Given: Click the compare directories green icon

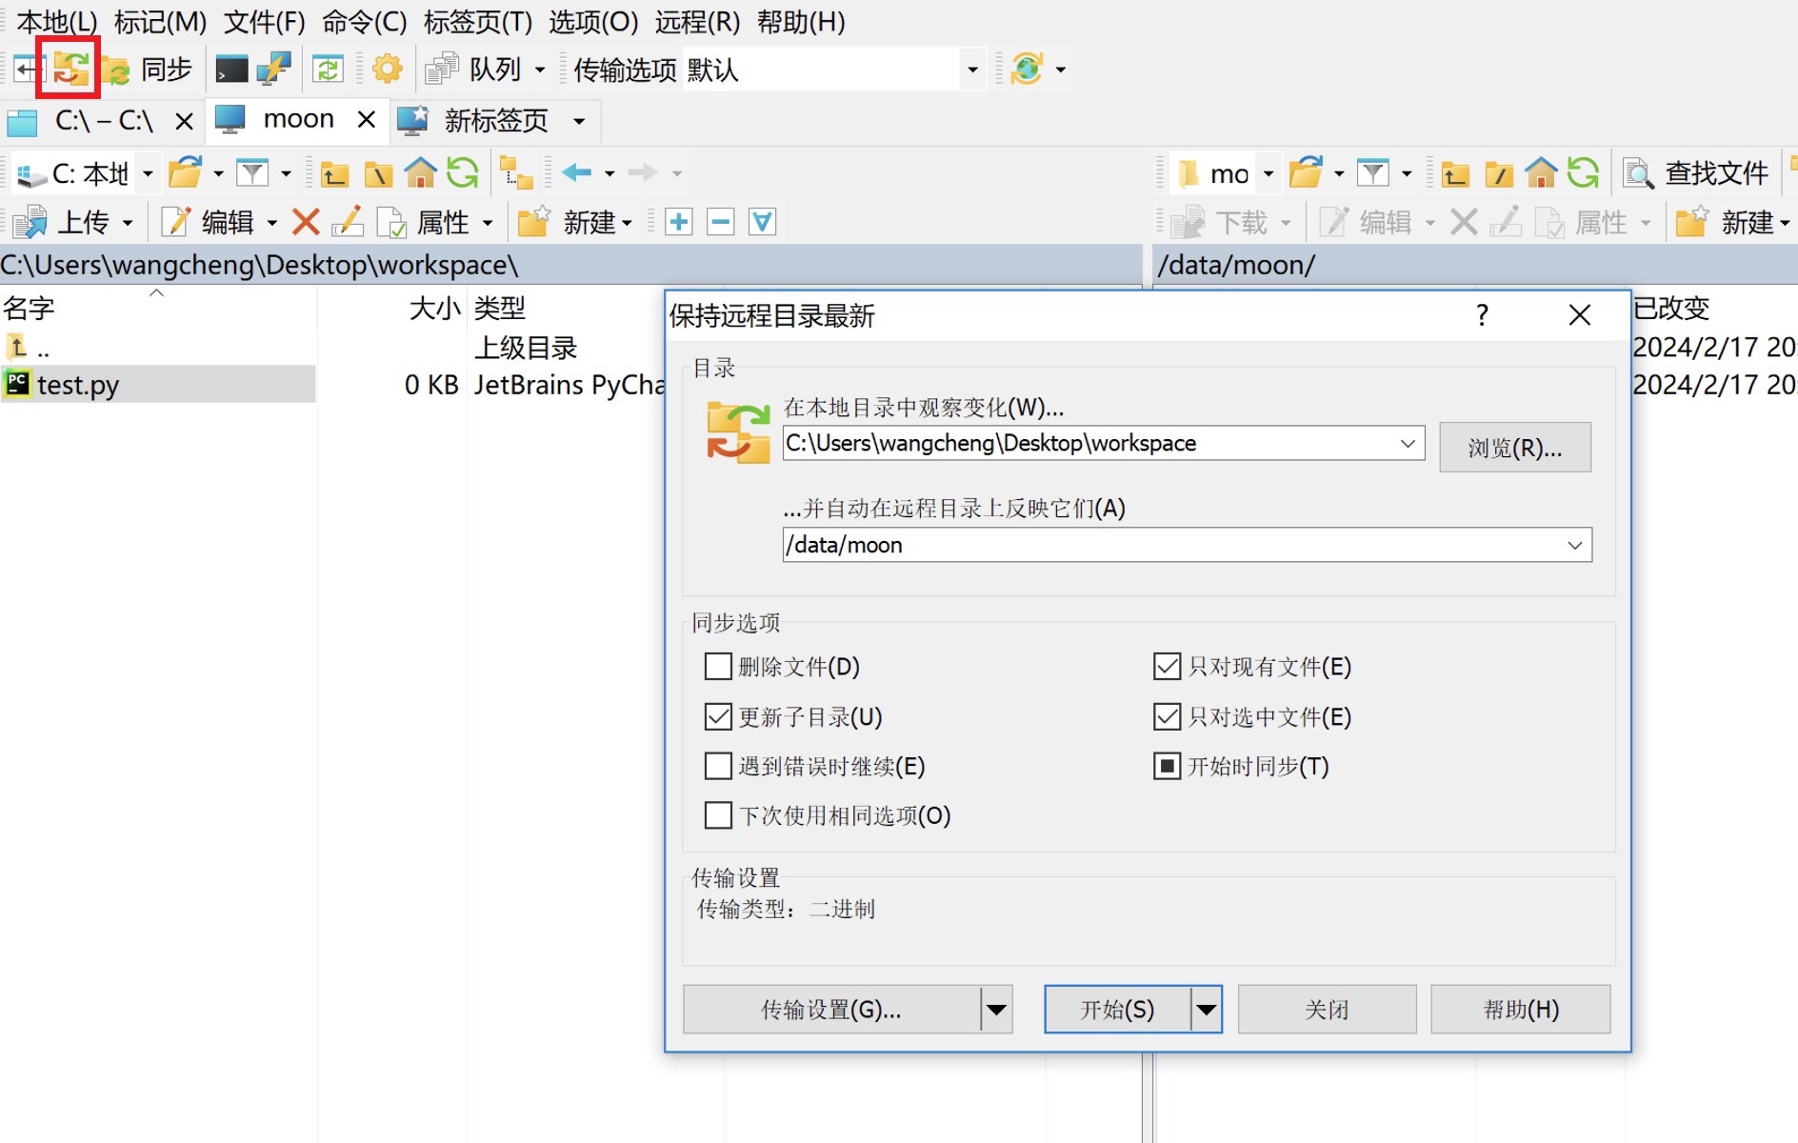Looking at the screenshot, I should coord(328,70).
